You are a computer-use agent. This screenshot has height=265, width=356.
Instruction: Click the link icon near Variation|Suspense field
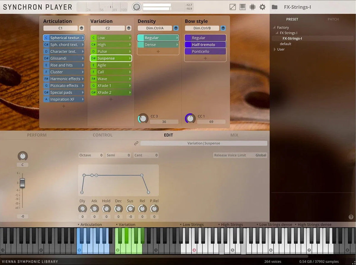click(136, 143)
